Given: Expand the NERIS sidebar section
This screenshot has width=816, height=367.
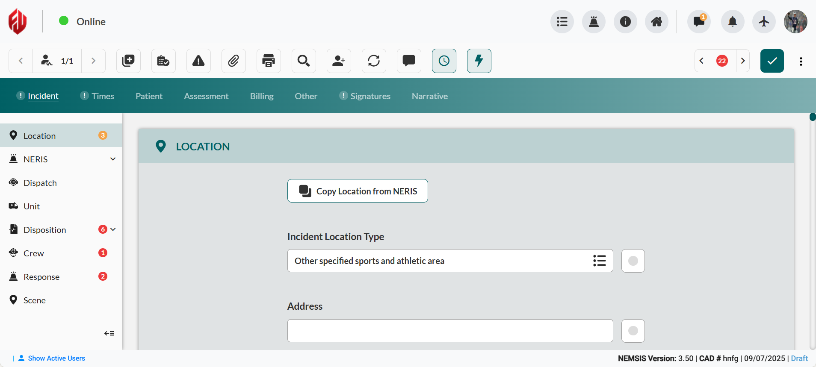Looking at the screenshot, I should click(113, 159).
